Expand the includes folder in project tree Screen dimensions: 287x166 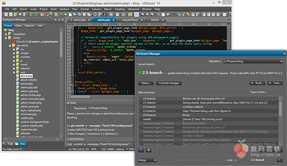(14, 57)
